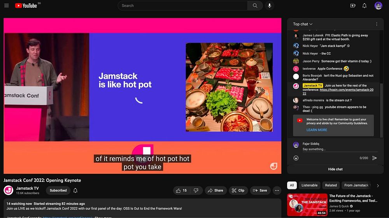Select the Listenable filter chip

click(309, 185)
